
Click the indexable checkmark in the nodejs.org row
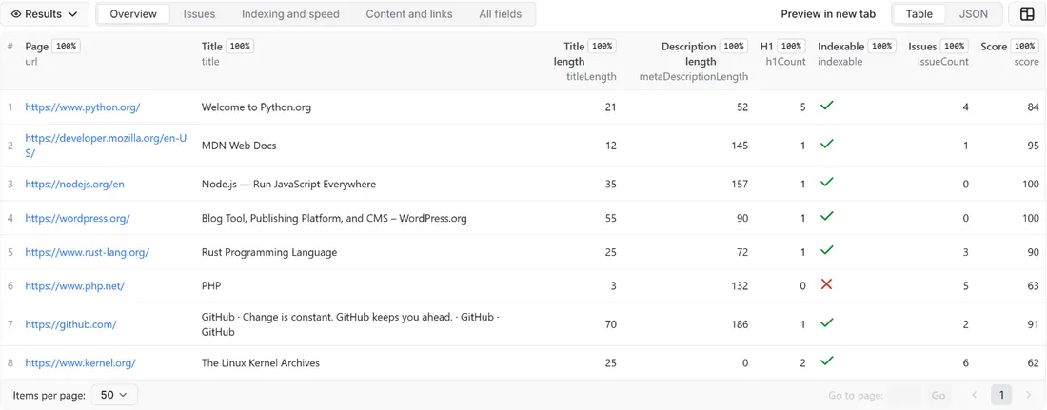point(826,182)
